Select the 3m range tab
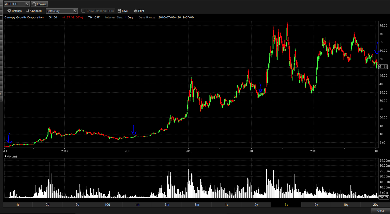The height and width of the screenshot is (214, 390). click(x=167, y=205)
